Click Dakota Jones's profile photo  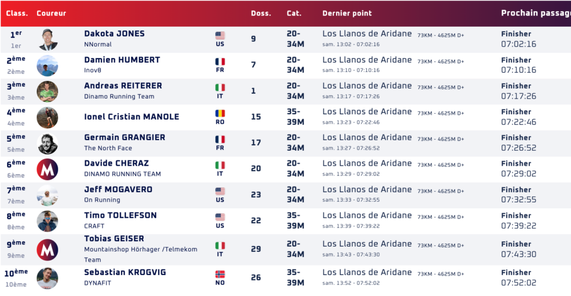(x=48, y=39)
